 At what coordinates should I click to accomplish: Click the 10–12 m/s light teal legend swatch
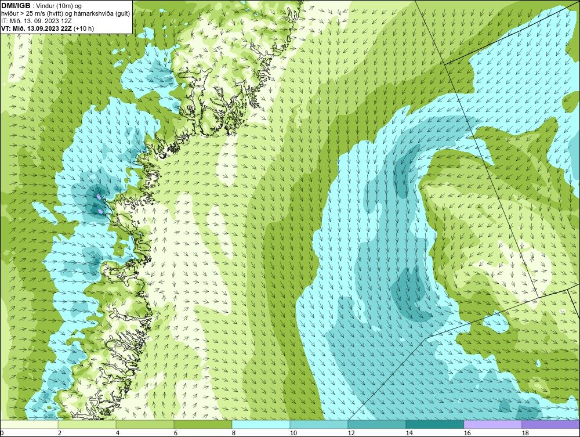pos(319,424)
